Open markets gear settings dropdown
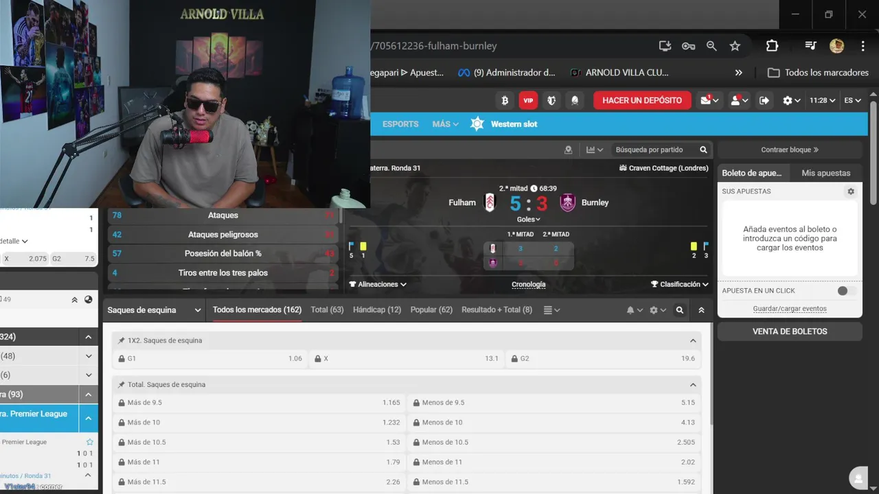Image resolution: width=879 pixels, height=494 pixels. 658,310
